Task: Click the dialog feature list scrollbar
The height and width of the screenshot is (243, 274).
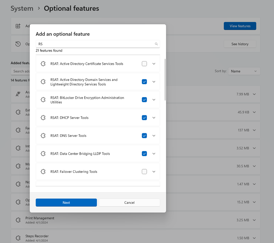Action: (x=165, y=80)
